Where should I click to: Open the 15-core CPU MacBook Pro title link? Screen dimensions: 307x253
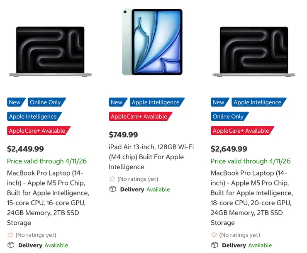[48, 198]
